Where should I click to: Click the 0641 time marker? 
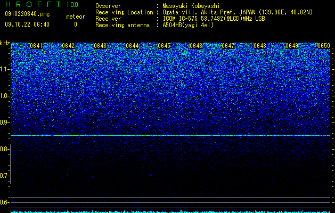[36, 46]
